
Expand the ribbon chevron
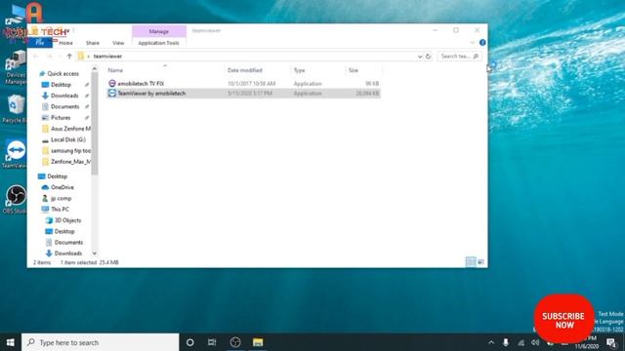473,43
